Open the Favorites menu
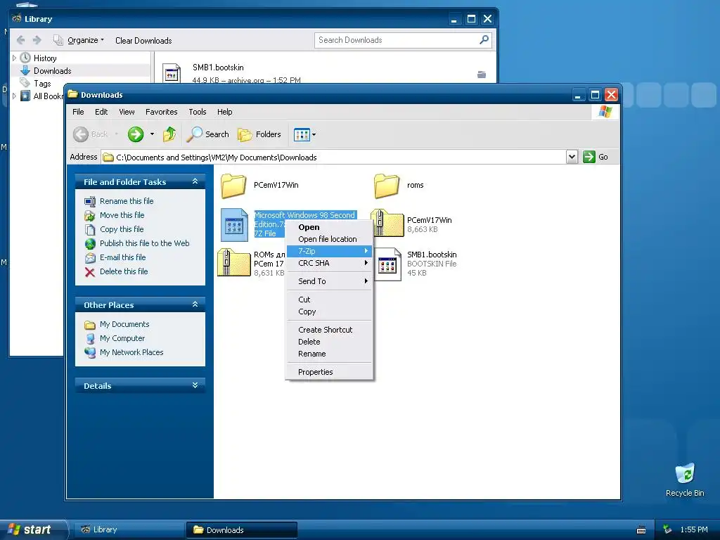The width and height of the screenshot is (720, 540). point(161,112)
